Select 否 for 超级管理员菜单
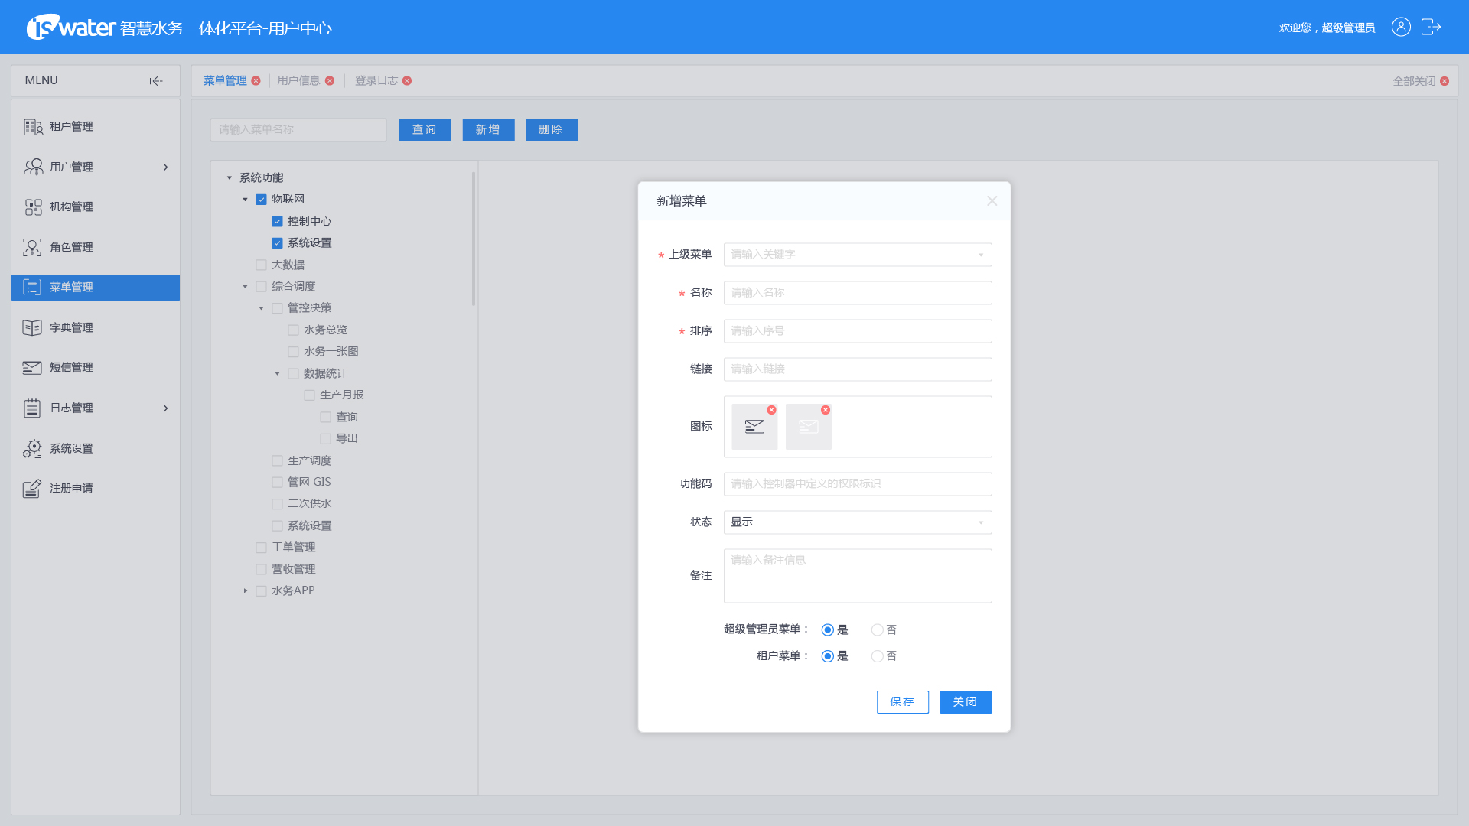The height and width of the screenshot is (826, 1469). 877,630
